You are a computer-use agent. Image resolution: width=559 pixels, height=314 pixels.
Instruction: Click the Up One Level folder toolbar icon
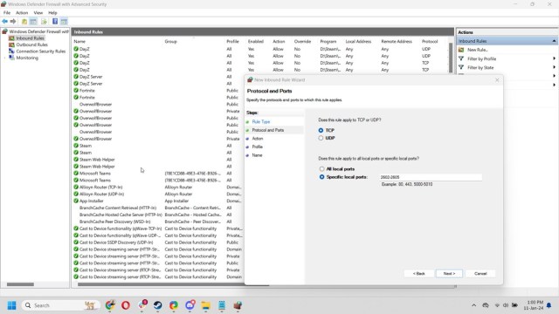tap(24, 22)
